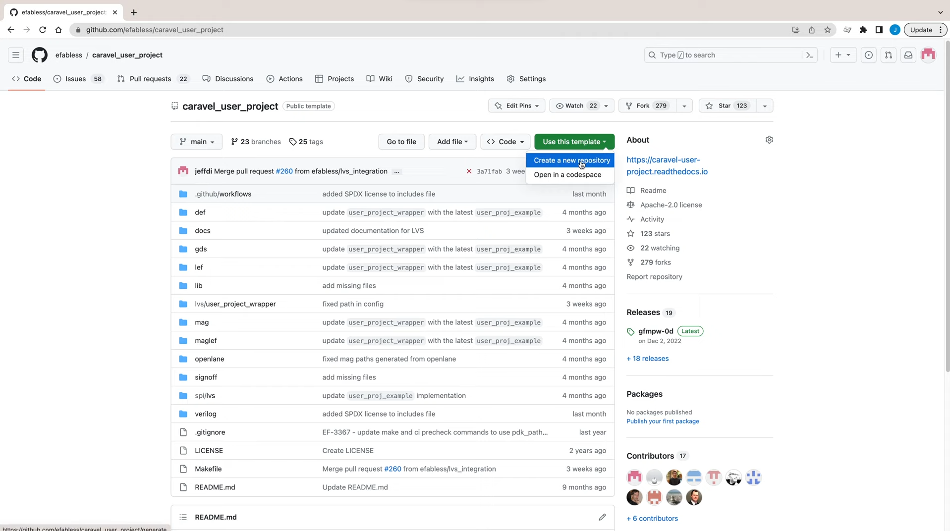
Task: Edit README.md with the pencil icon
Action: (602, 517)
